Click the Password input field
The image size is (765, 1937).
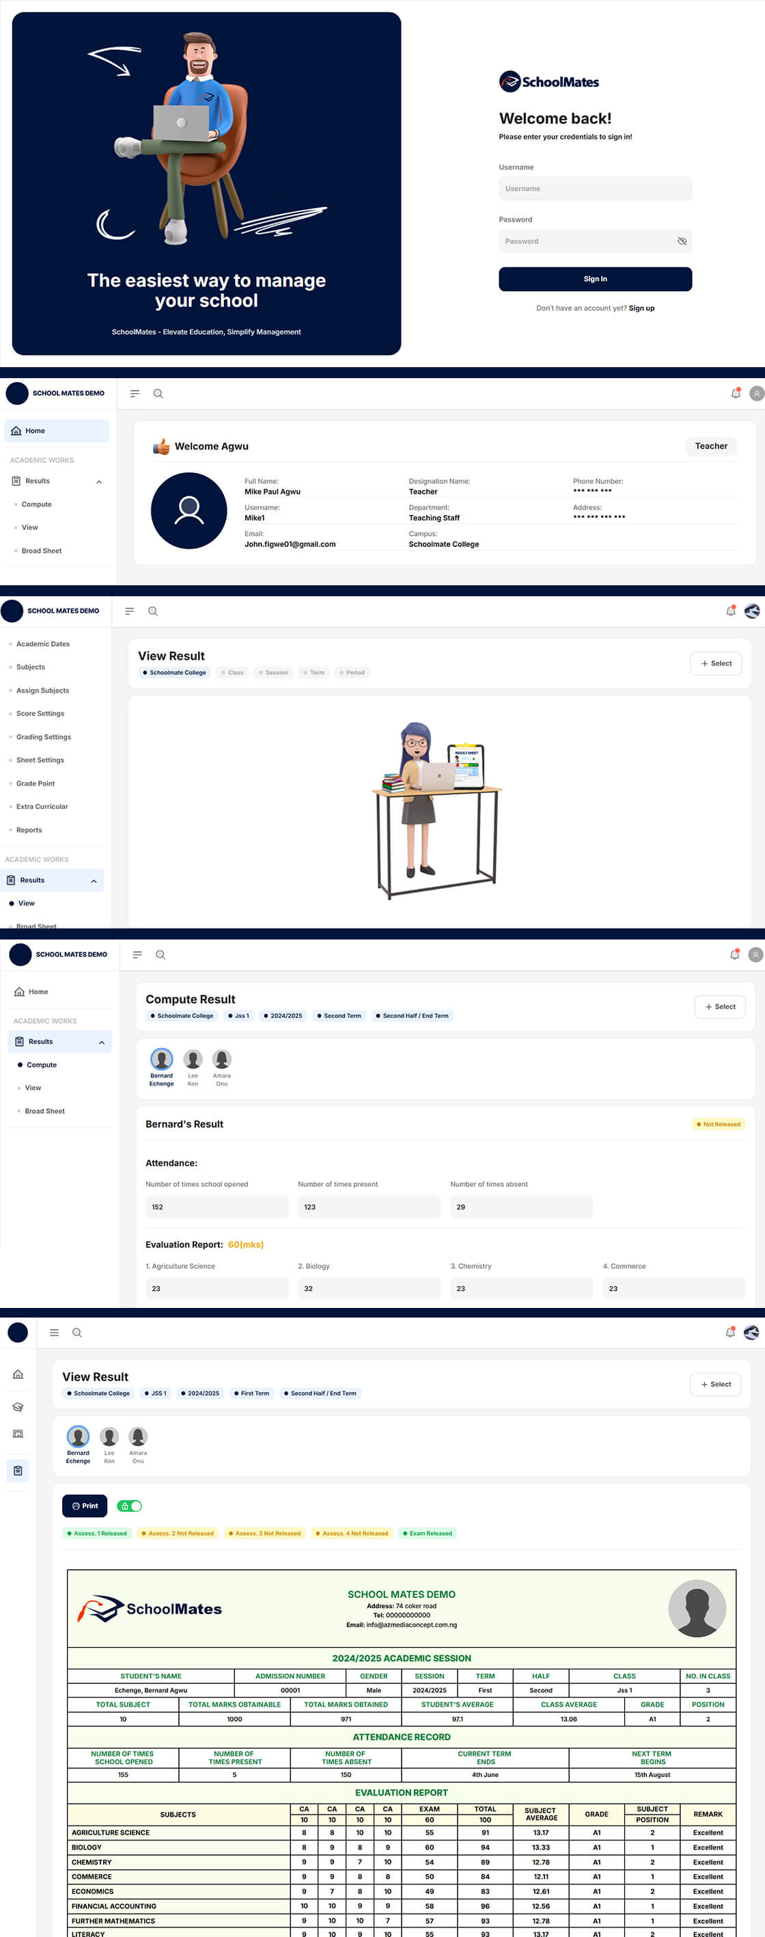point(595,241)
